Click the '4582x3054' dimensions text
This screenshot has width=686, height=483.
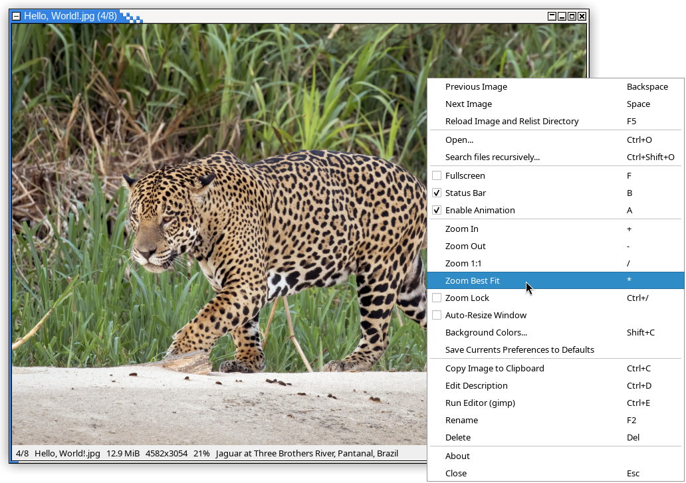point(167,453)
